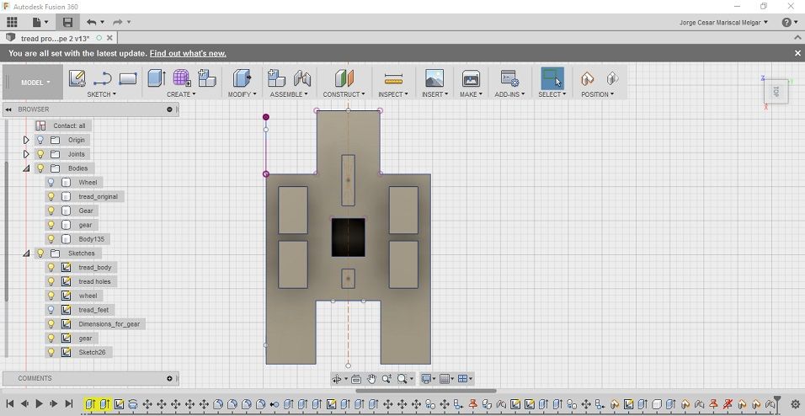Click the Orbit navigation tool

point(337,379)
